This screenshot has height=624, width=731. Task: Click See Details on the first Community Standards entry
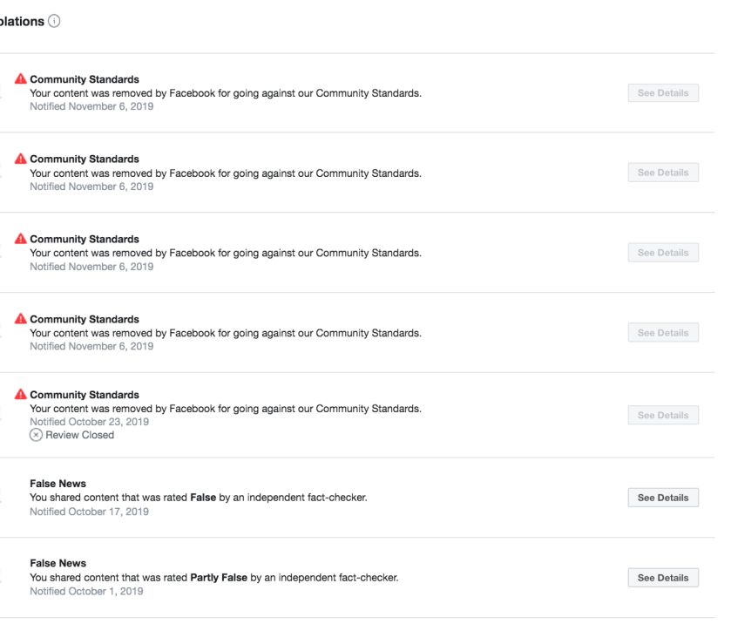662,92
